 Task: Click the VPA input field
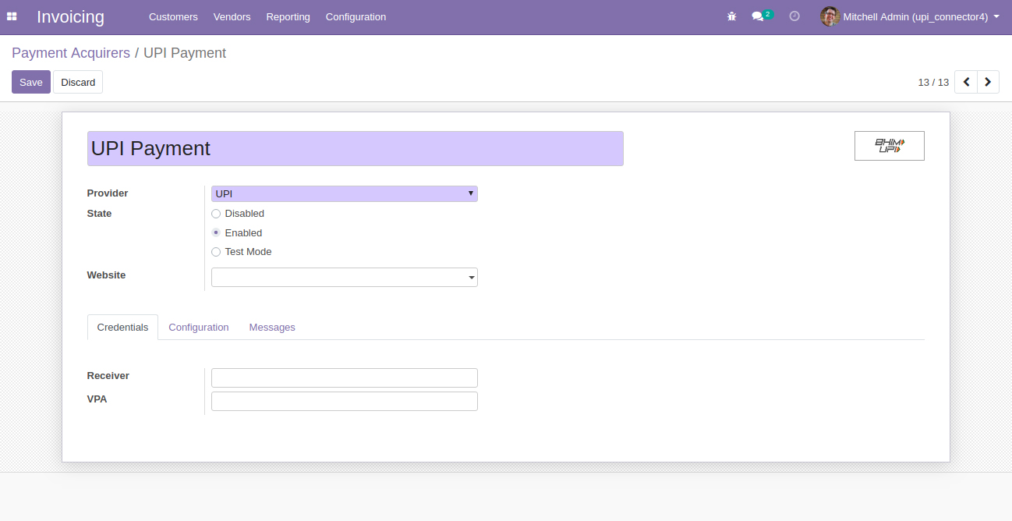click(345, 401)
